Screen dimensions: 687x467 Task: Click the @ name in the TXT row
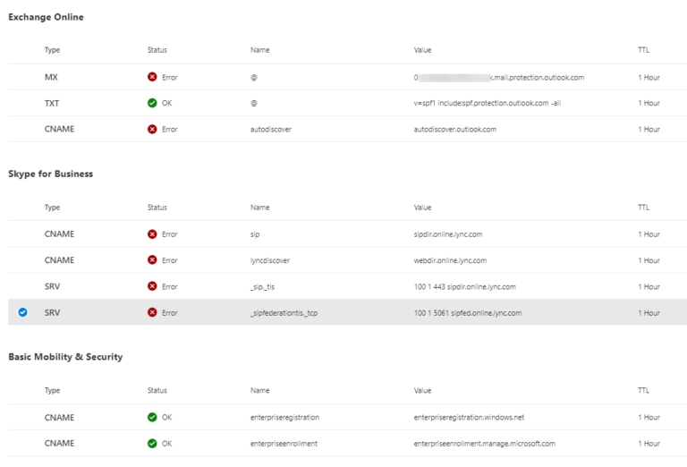coord(254,104)
